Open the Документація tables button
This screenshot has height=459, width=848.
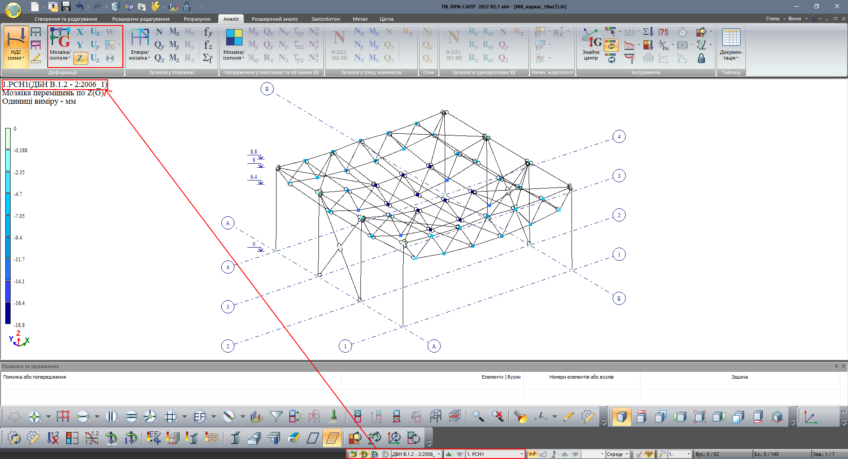731,44
